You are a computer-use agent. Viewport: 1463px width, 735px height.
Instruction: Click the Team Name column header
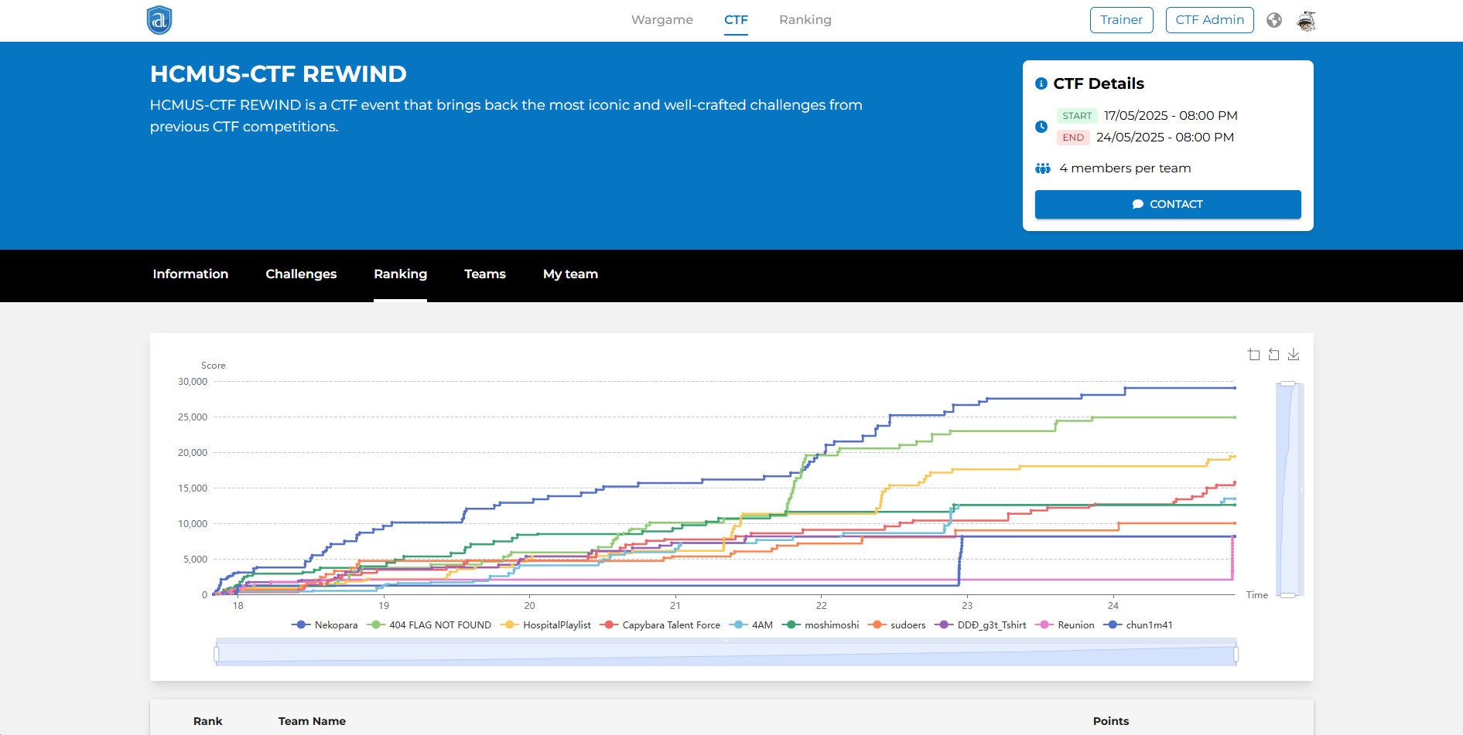coord(312,721)
